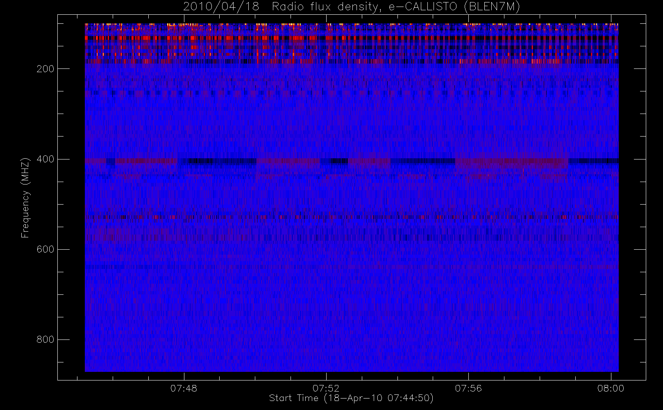Select the 800 frequency tick label
The width and height of the screenshot is (663, 410).
(x=45, y=339)
